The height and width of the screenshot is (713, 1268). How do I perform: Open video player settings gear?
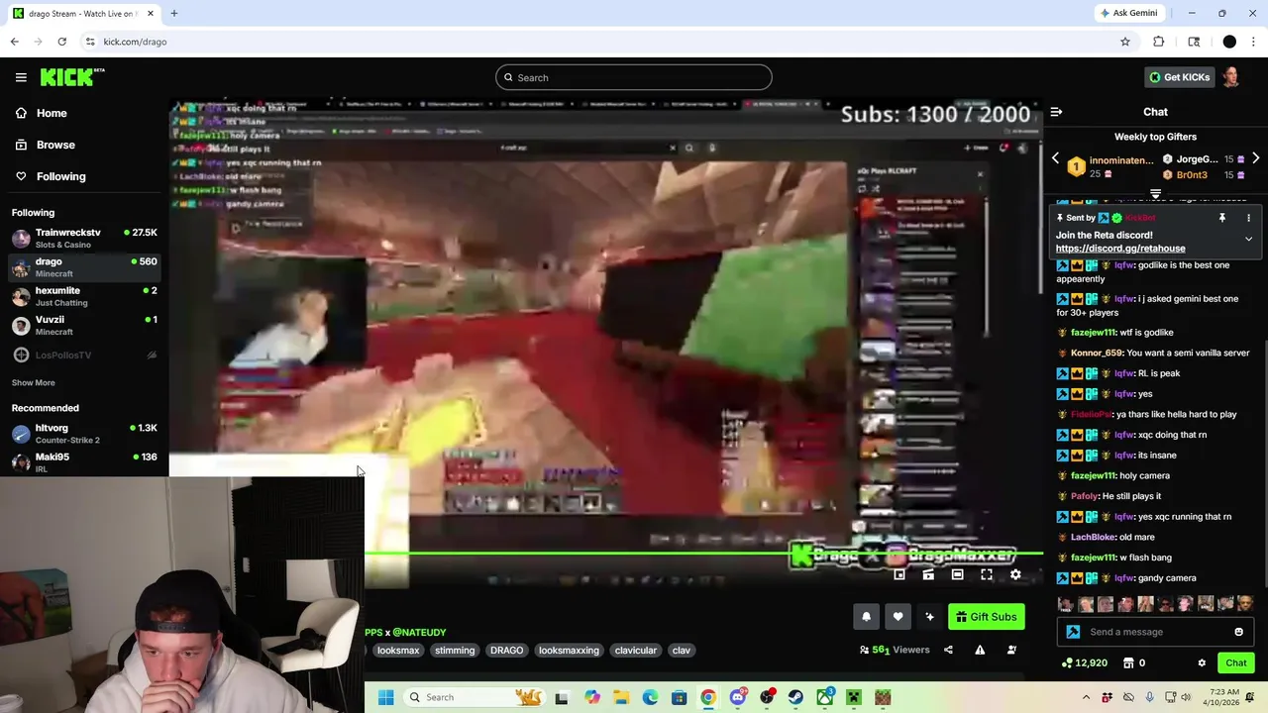(x=1015, y=574)
